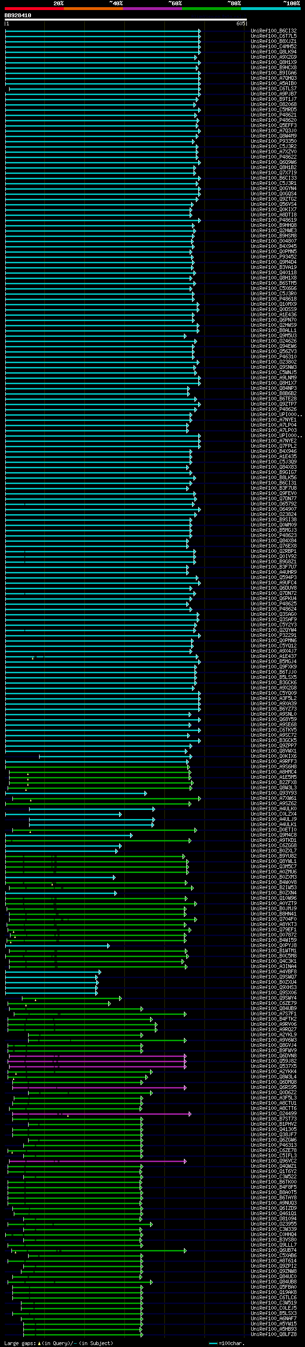Choose the UniRef100_A7Q3J0 entry

(274, 130)
